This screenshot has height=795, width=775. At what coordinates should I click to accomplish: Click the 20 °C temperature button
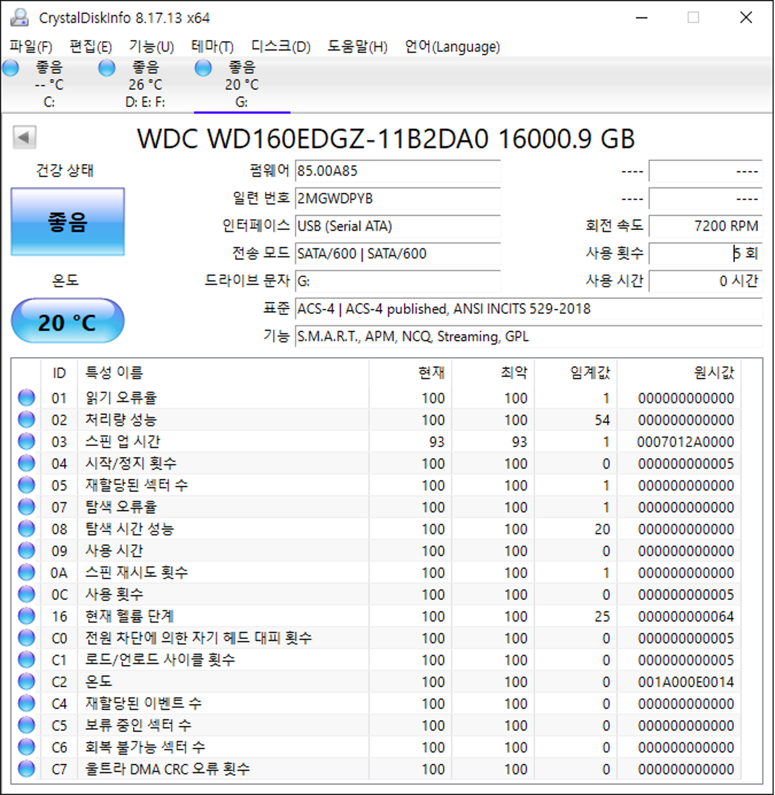pos(68,322)
